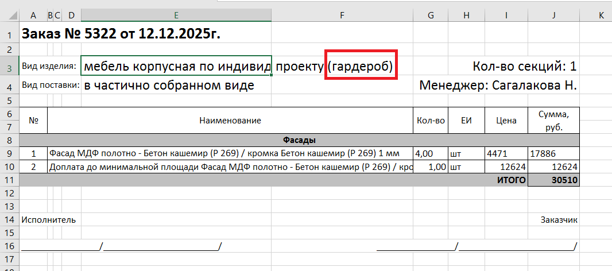Click the Select All corner triangle

(10, 16)
